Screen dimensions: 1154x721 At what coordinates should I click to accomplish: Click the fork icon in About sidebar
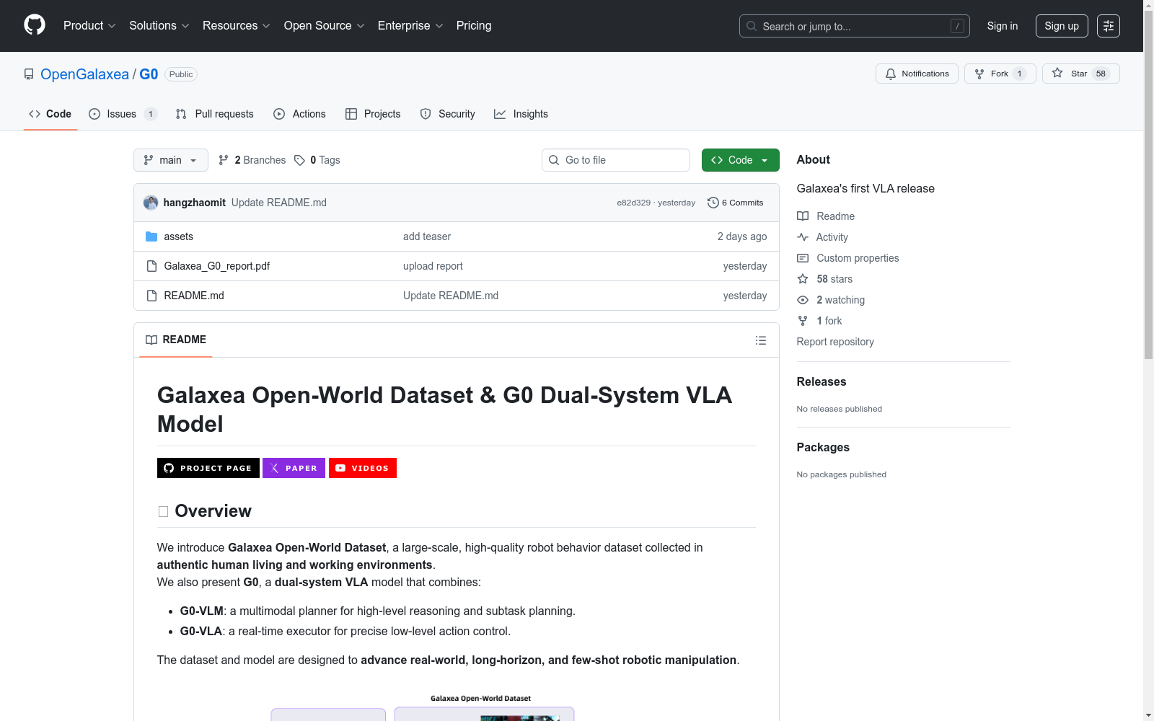[803, 321]
